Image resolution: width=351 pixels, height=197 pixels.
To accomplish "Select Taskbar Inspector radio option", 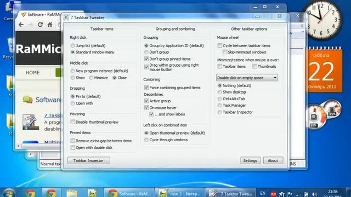I will tap(219, 112).
